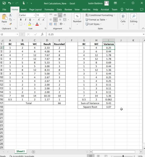Switch to Page Layout tab
This screenshot has height=157, width=145.
point(35,10)
